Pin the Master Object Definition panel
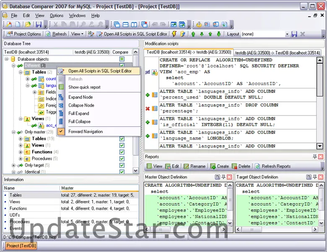 click(x=223, y=177)
